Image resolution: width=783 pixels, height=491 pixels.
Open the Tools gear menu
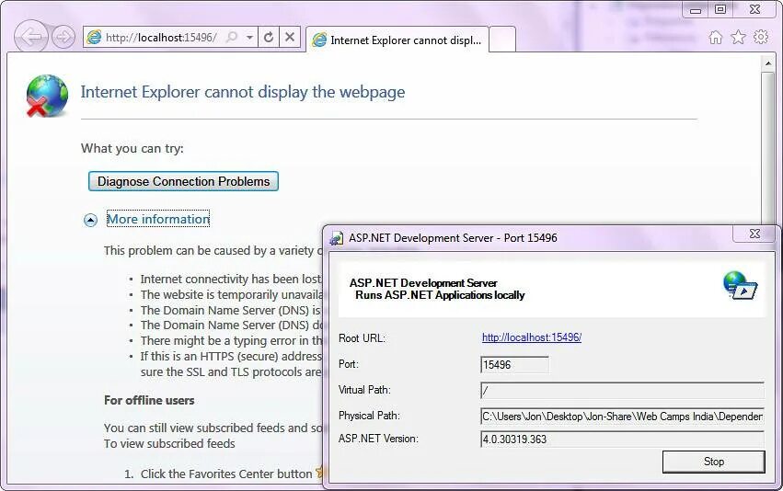pos(761,37)
